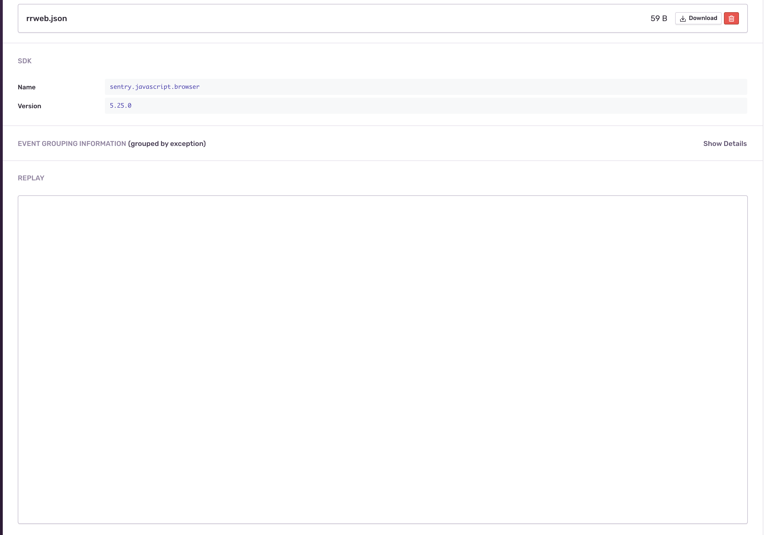Image resolution: width=770 pixels, height=535 pixels.
Task: Select the rrweb.json filename
Action: tap(47, 18)
